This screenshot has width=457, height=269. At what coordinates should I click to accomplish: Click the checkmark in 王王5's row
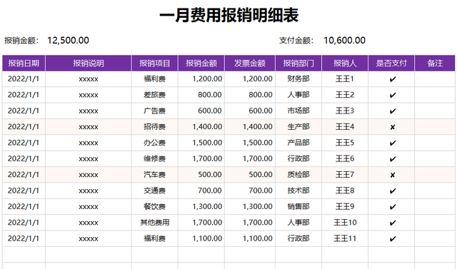click(x=393, y=143)
